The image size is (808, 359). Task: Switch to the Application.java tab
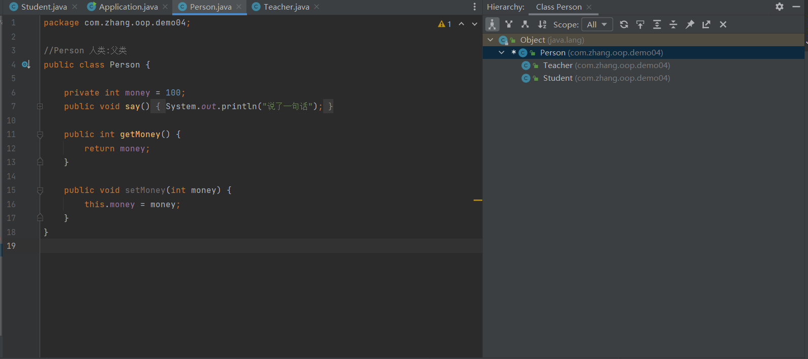point(128,7)
